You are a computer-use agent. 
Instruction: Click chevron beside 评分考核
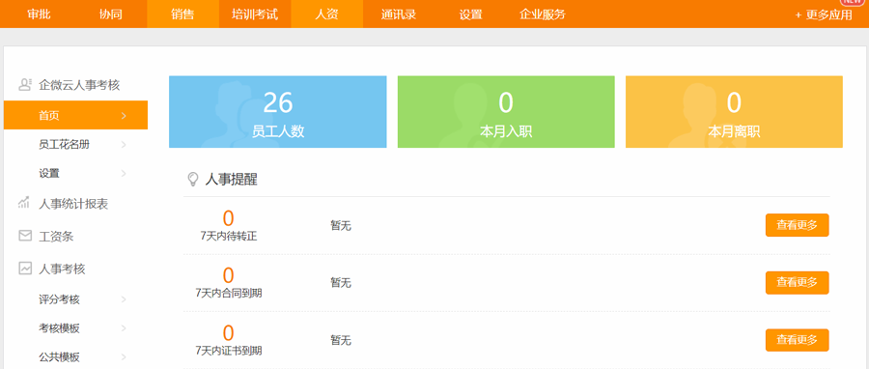(124, 299)
